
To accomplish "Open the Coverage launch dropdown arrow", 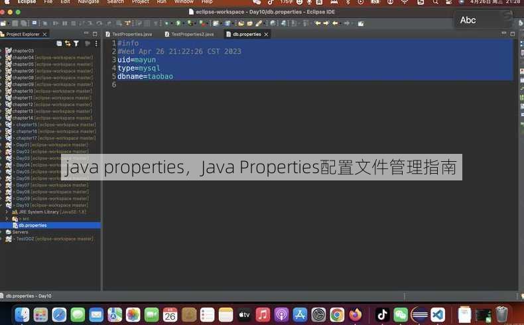I will pyautogui.click(x=195, y=23).
